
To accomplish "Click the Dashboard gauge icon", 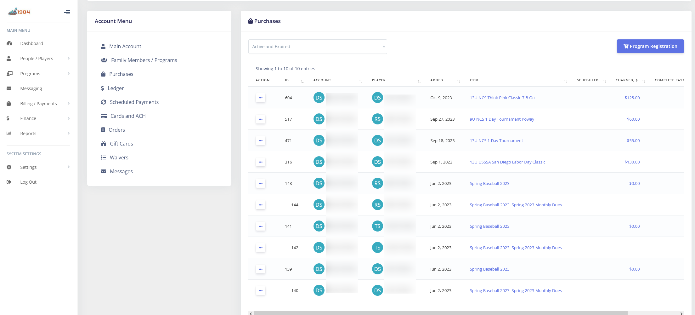I will 9,43.
